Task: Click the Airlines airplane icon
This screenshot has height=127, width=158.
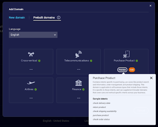Action: tap(31, 83)
